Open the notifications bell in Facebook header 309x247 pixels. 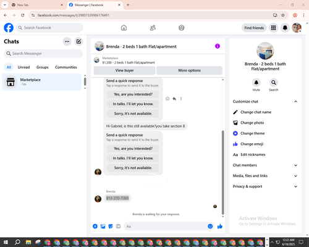point(285,28)
